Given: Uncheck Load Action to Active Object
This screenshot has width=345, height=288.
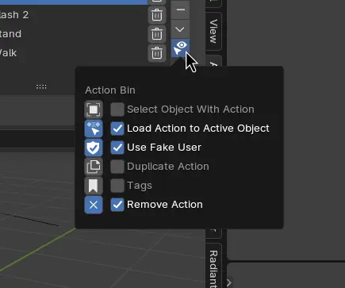Looking at the screenshot, I should [x=117, y=129].
